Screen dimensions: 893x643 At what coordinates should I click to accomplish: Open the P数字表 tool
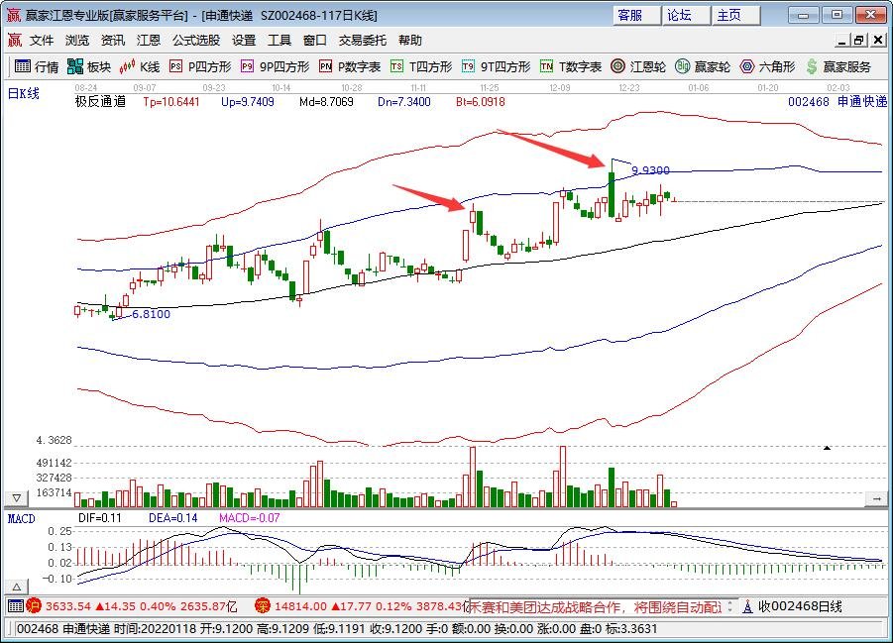(350, 66)
